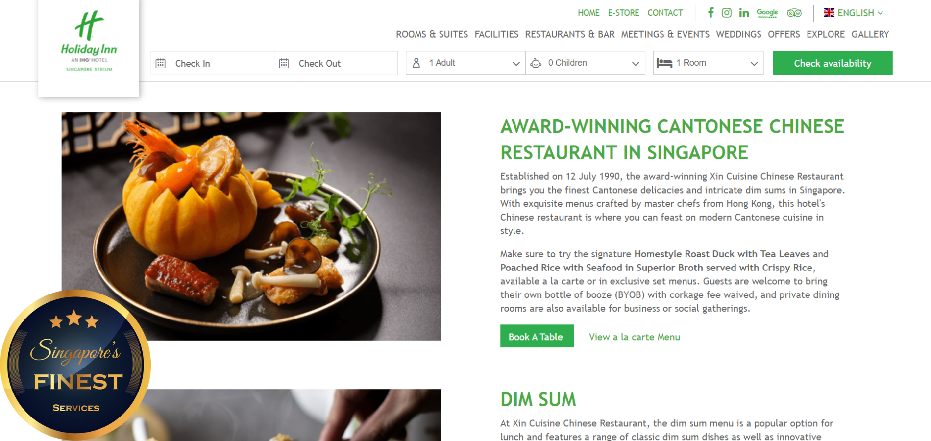
Task: Click the Singapore's Finest Services badge
Action: [x=75, y=365]
